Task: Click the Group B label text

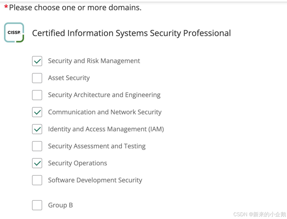Action: pyautogui.click(x=60, y=205)
